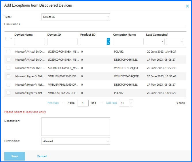Open the Permission dropdown showing Allowed

click(x=76, y=141)
